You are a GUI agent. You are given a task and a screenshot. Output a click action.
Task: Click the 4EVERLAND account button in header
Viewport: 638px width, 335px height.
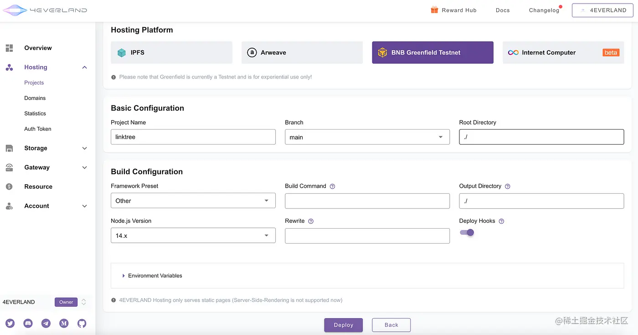coord(602,10)
